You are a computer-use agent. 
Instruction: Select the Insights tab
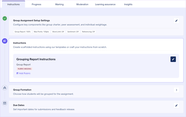pos(128,4)
